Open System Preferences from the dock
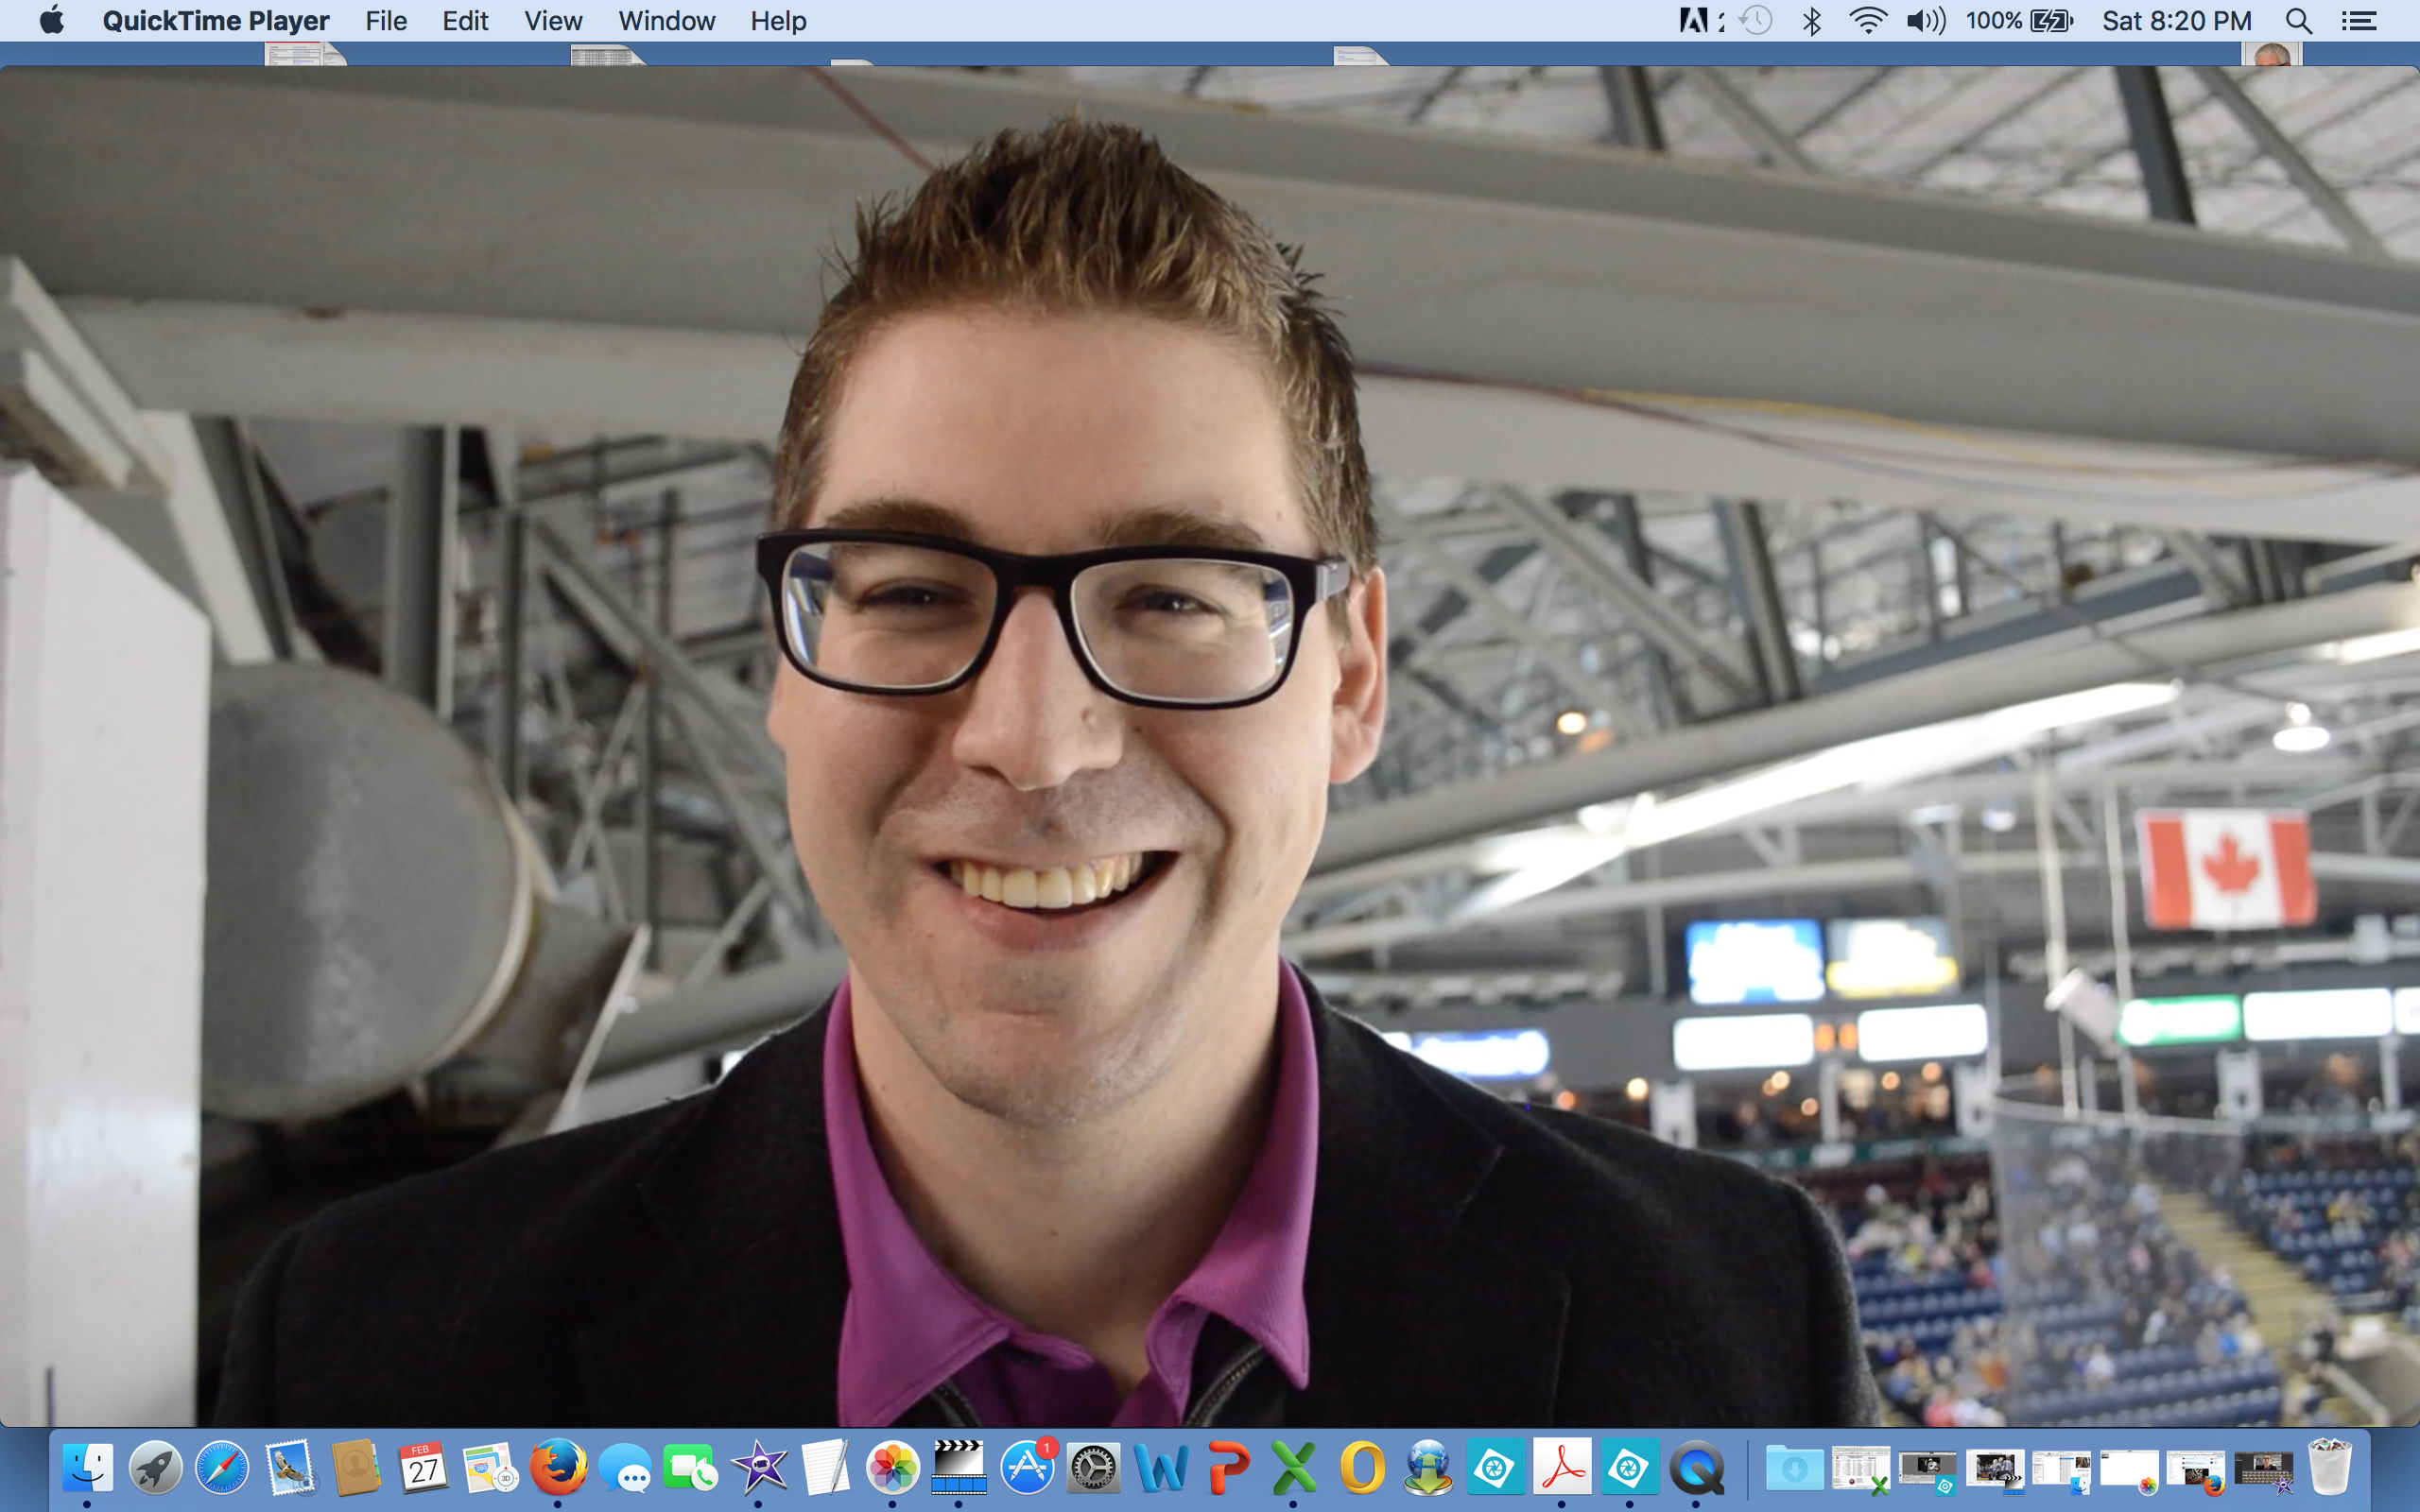The height and width of the screenshot is (1512, 2420). point(1093,1468)
